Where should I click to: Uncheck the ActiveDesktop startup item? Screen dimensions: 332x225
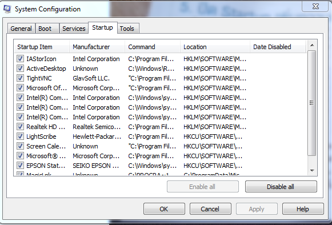point(20,69)
